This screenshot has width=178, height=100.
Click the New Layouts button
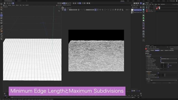click(x=172, y=1)
